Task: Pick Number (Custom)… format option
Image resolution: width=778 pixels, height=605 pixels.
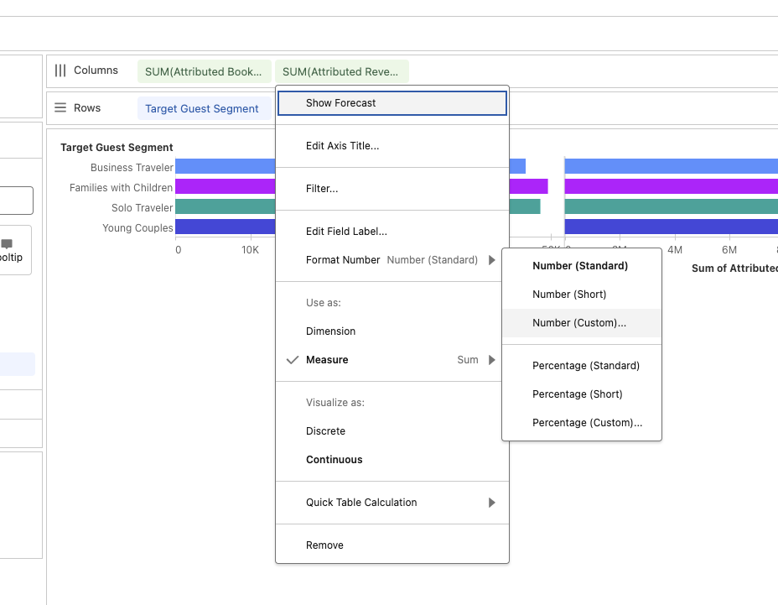Action: (578, 323)
